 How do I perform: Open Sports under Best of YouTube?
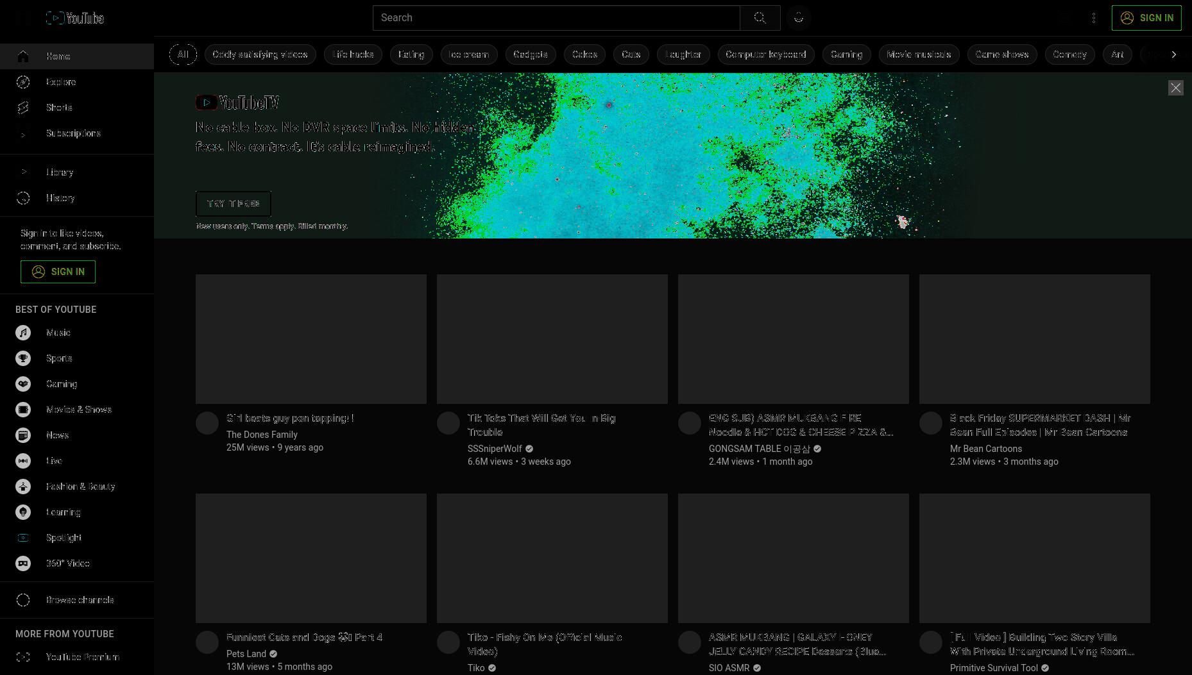77,358
